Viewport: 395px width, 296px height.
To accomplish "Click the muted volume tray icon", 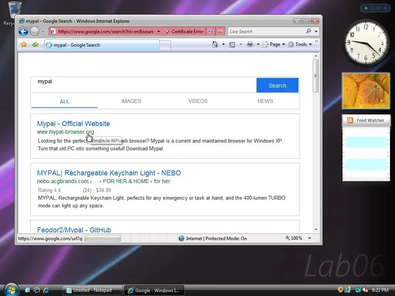I will click(x=365, y=290).
